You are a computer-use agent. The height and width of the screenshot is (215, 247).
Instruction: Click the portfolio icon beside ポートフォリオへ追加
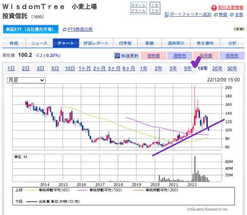point(167,15)
